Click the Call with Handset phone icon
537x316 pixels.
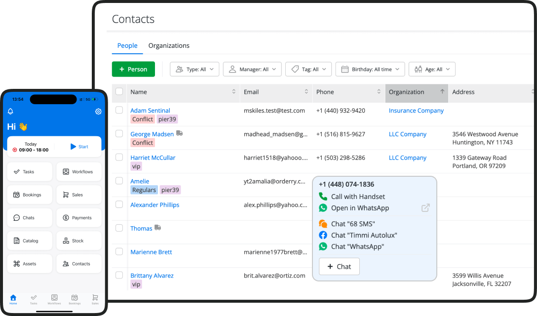323,197
